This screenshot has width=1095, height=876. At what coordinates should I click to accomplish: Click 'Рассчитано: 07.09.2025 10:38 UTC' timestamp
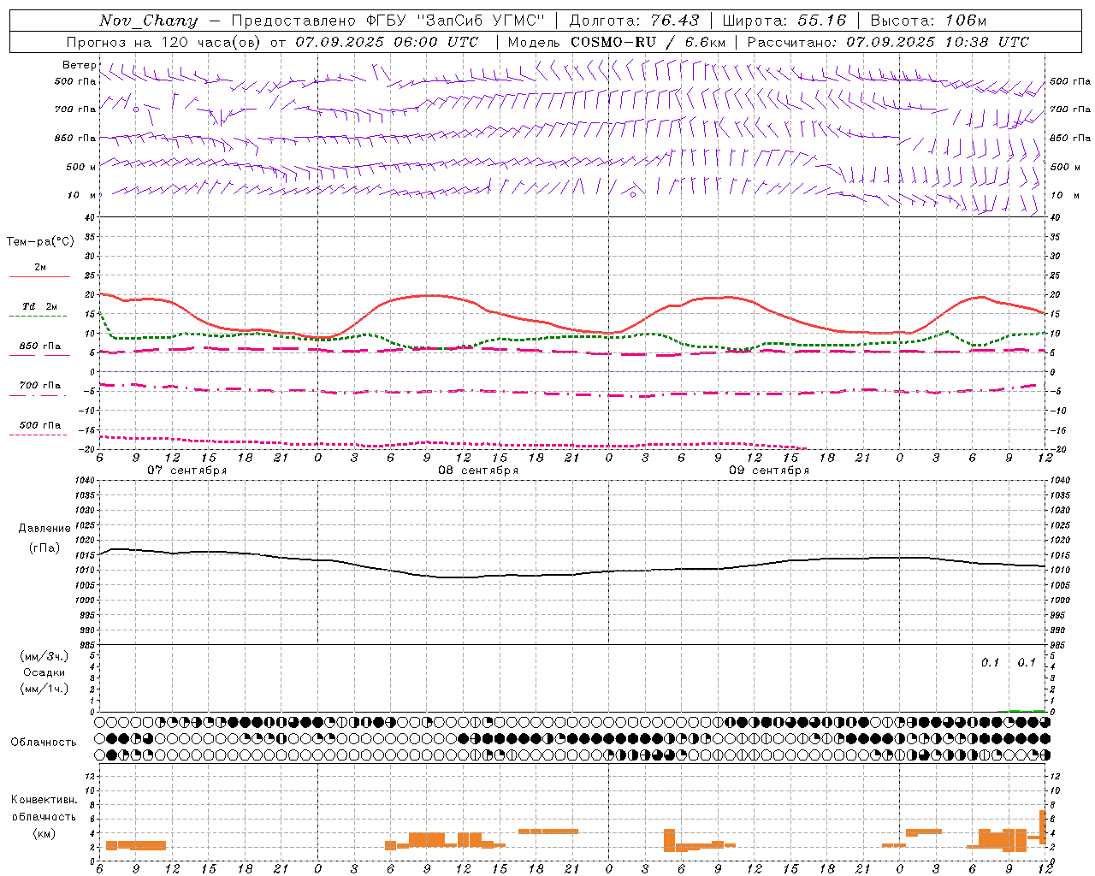pos(888,42)
